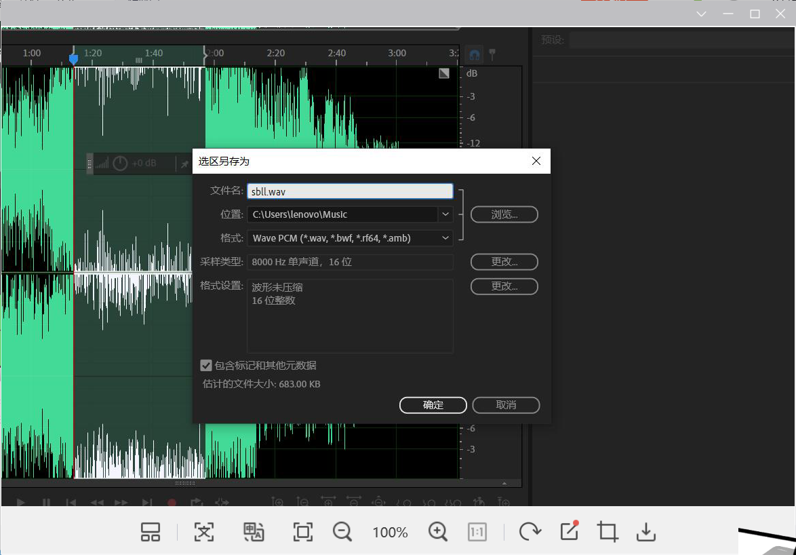Click the -12 value on amplitude ruler

pyautogui.click(x=474, y=143)
